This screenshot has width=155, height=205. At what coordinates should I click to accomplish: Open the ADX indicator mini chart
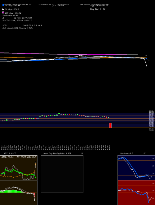click(x=19, y=168)
